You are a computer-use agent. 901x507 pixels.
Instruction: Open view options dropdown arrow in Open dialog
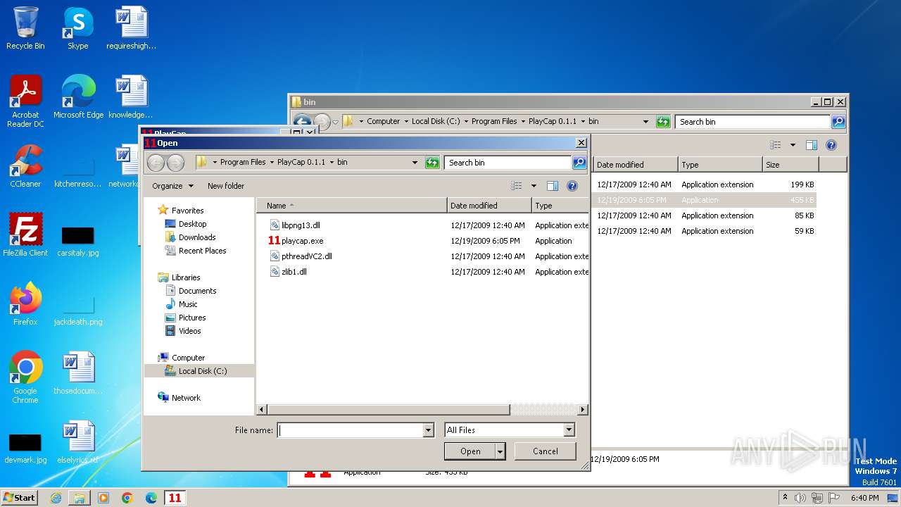tap(534, 186)
